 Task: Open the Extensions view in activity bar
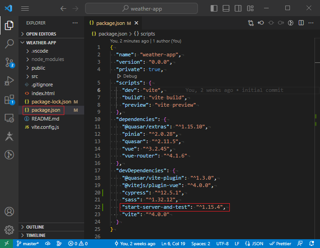pos(9,99)
